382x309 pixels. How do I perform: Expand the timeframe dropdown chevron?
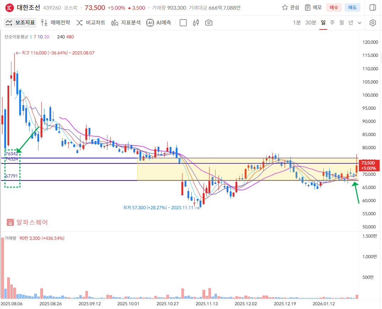click(x=360, y=23)
